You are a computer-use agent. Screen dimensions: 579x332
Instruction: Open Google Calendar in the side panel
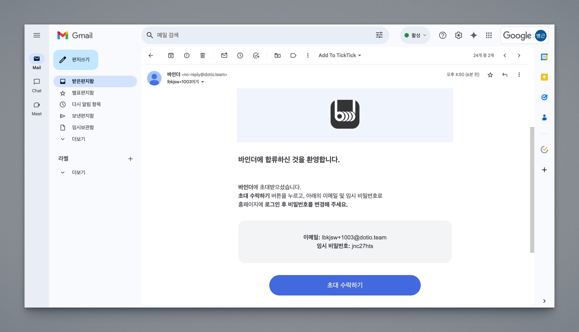(544, 57)
